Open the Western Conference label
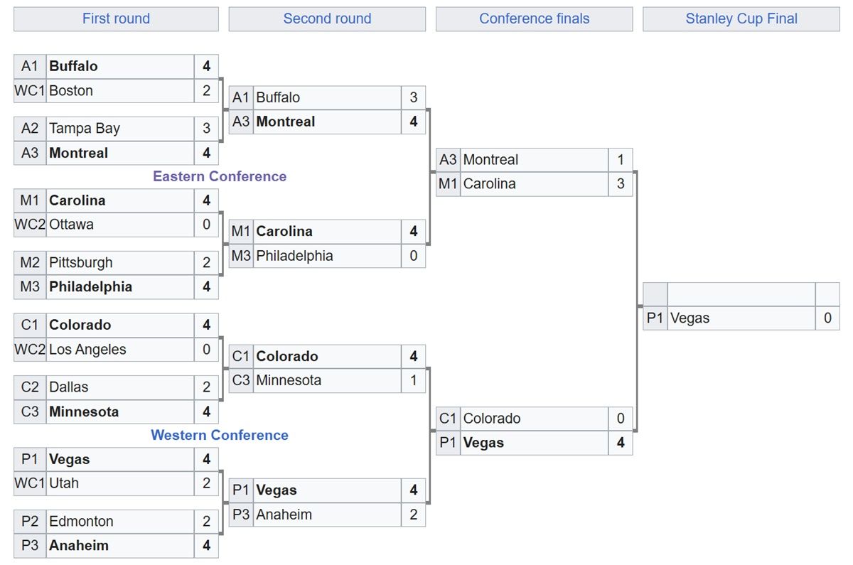Viewport: 853px width, 565px height. tap(220, 435)
